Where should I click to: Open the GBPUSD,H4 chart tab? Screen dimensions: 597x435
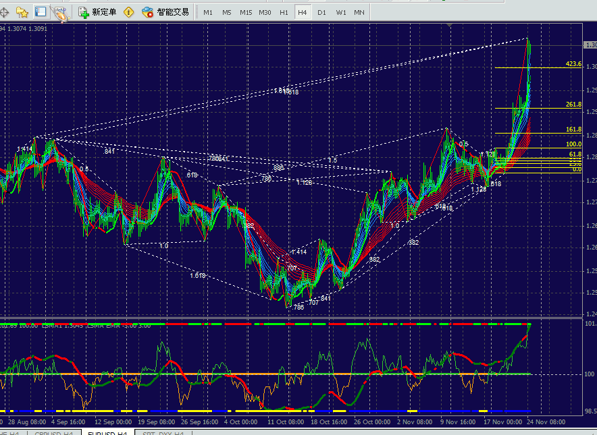click(55, 432)
